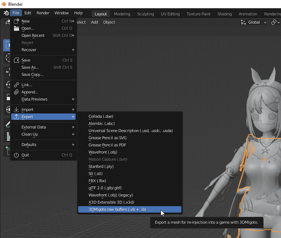Export as Stl (.stl)
The height and width of the screenshot is (238, 281).
[x=130, y=174]
